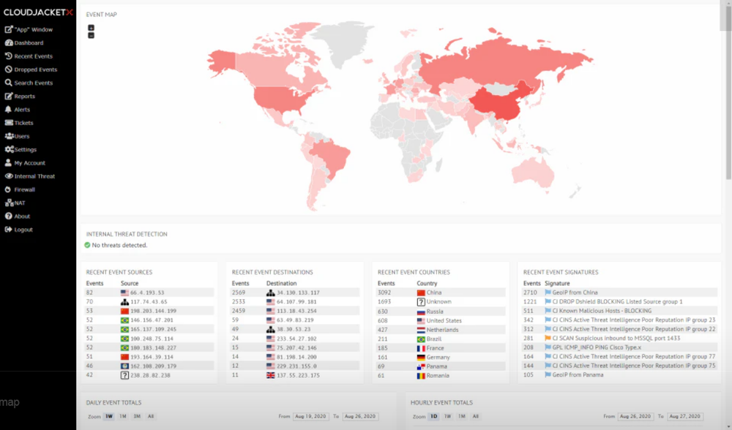Click the UK flag beside 137.55.223.175
Screen dimensions: 732x430
(x=270, y=375)
